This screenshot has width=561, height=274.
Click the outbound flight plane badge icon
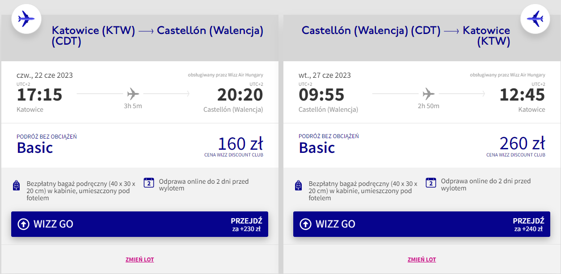pos(26,19)
